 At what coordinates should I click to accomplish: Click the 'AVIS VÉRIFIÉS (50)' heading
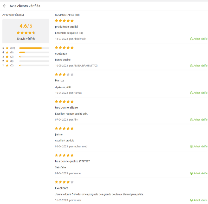pos(13,15)
